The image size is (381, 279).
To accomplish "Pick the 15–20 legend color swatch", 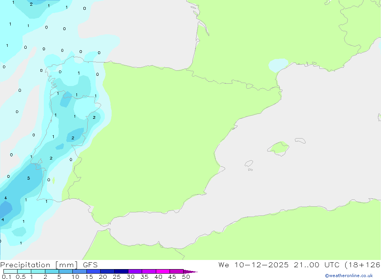I will (94, 271).
